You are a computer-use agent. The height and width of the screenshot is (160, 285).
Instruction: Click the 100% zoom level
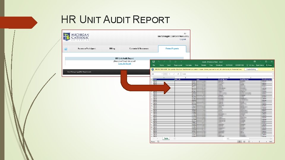click(x=271, y=142)
